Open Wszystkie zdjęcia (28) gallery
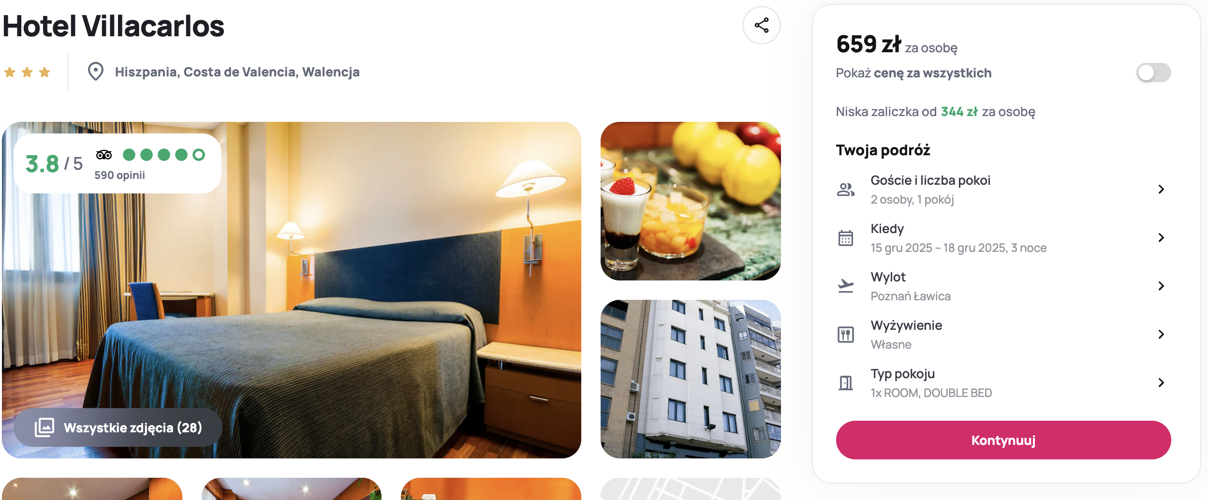 [118, 427]
